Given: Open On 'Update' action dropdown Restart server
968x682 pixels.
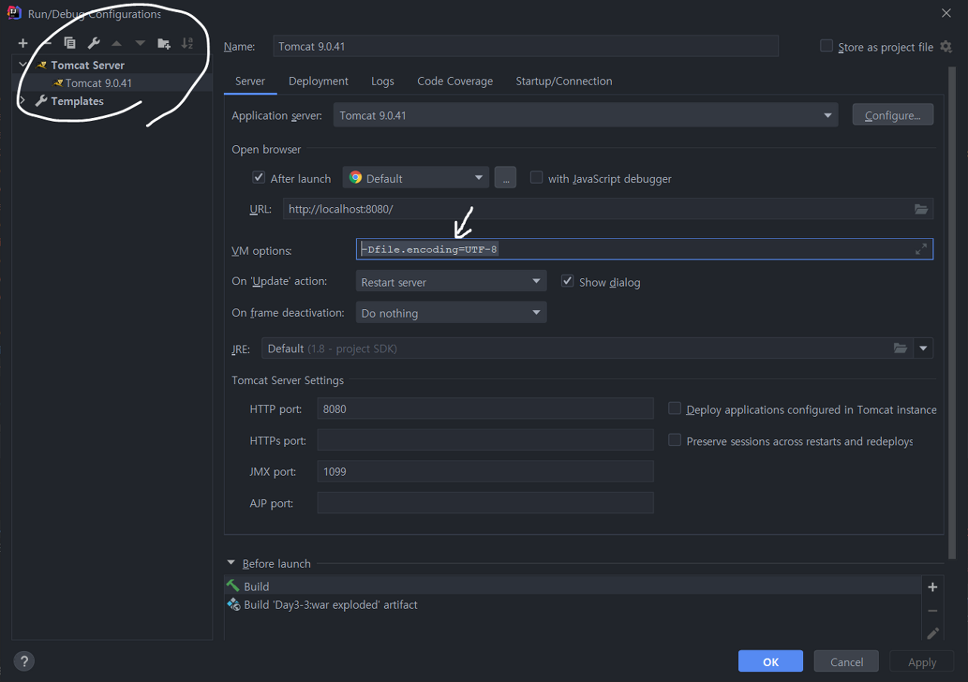Looking at the screenshot, I should pos(451,281).
